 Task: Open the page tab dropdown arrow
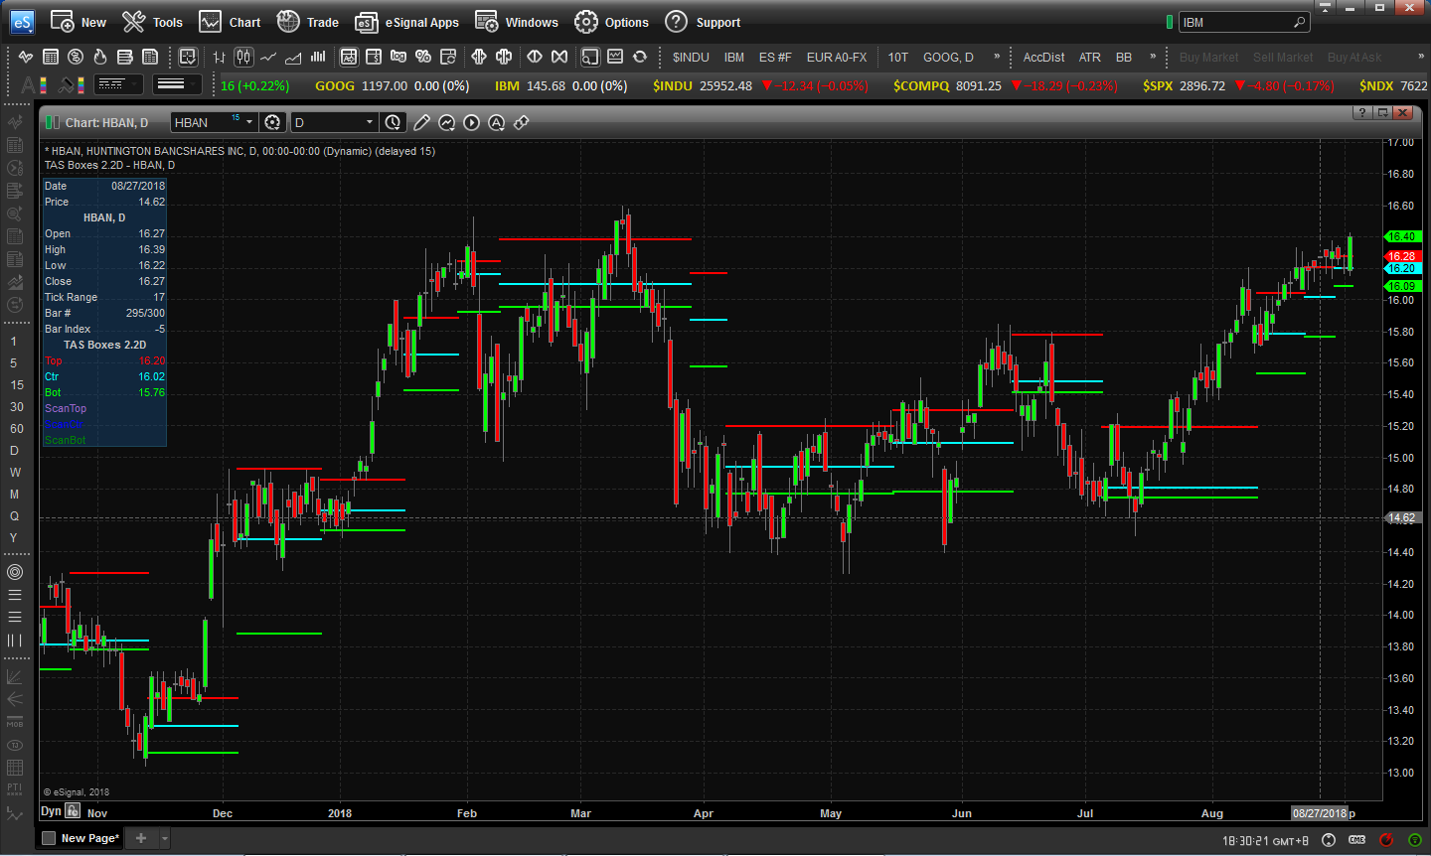pos(165,838)
